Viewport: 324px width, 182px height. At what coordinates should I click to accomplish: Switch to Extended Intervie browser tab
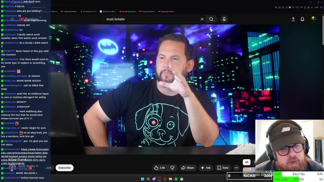(166, 11)
